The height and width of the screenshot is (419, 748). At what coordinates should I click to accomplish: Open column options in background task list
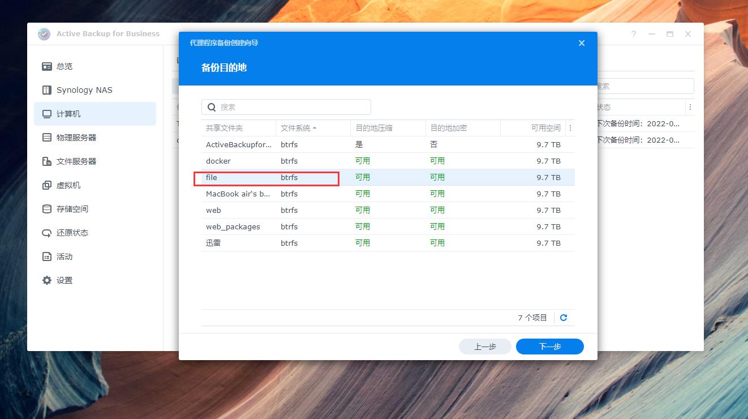click(690, 107)
